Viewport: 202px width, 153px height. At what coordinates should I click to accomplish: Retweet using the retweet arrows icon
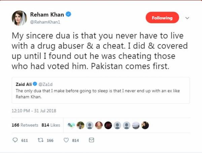(x=41, y=140)
